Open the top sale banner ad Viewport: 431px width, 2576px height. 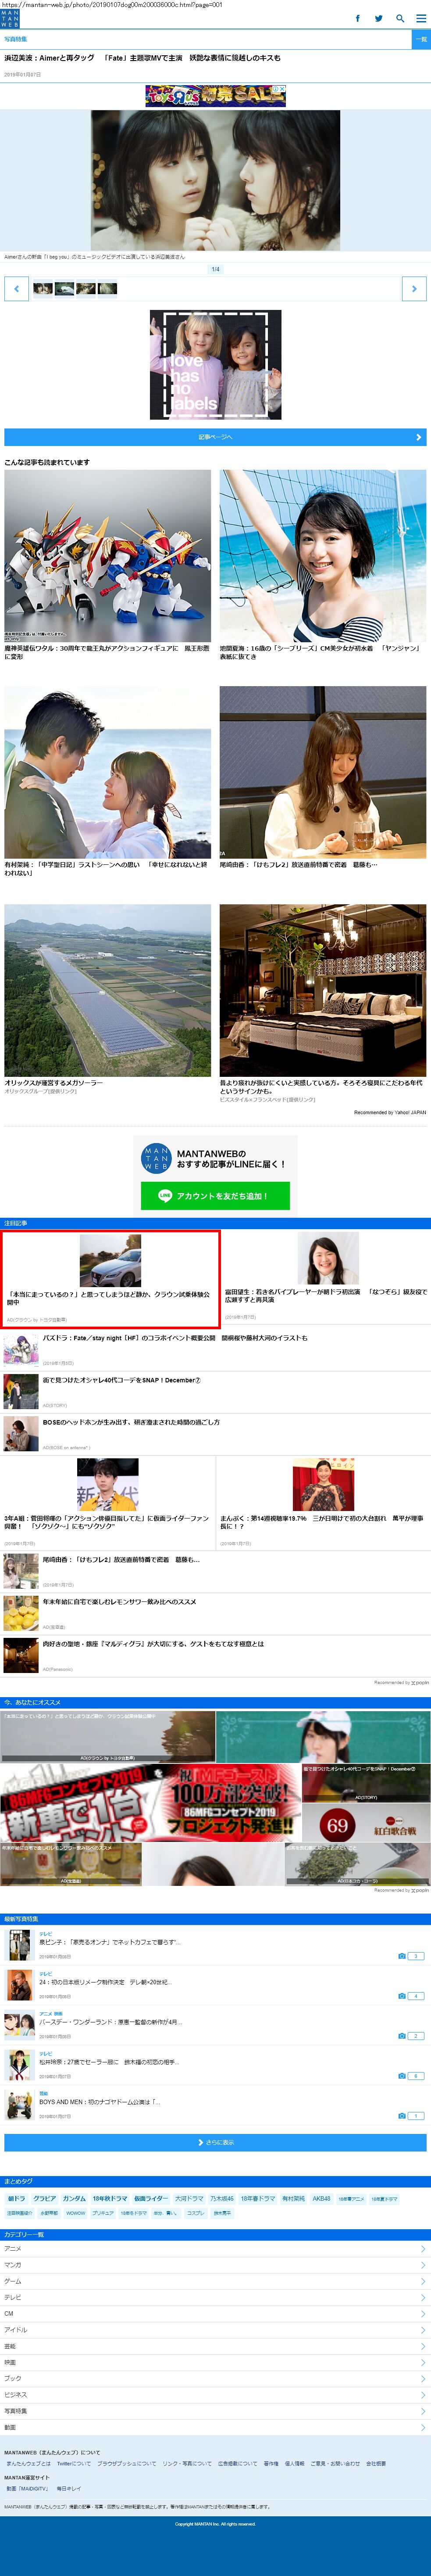216,96
